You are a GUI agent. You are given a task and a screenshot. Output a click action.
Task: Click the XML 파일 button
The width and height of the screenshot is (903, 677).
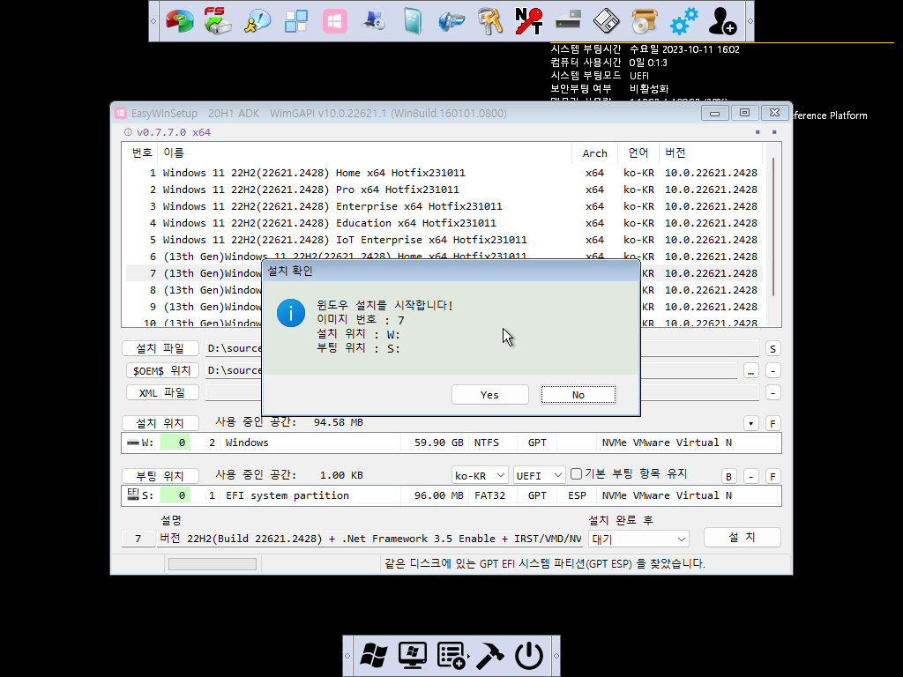[162, 392]
